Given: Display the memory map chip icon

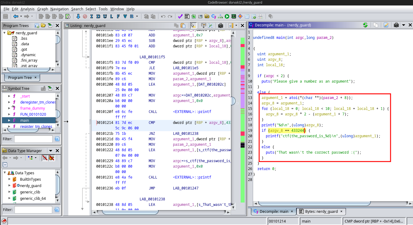Looking at the screenshot, I should 234,16.
